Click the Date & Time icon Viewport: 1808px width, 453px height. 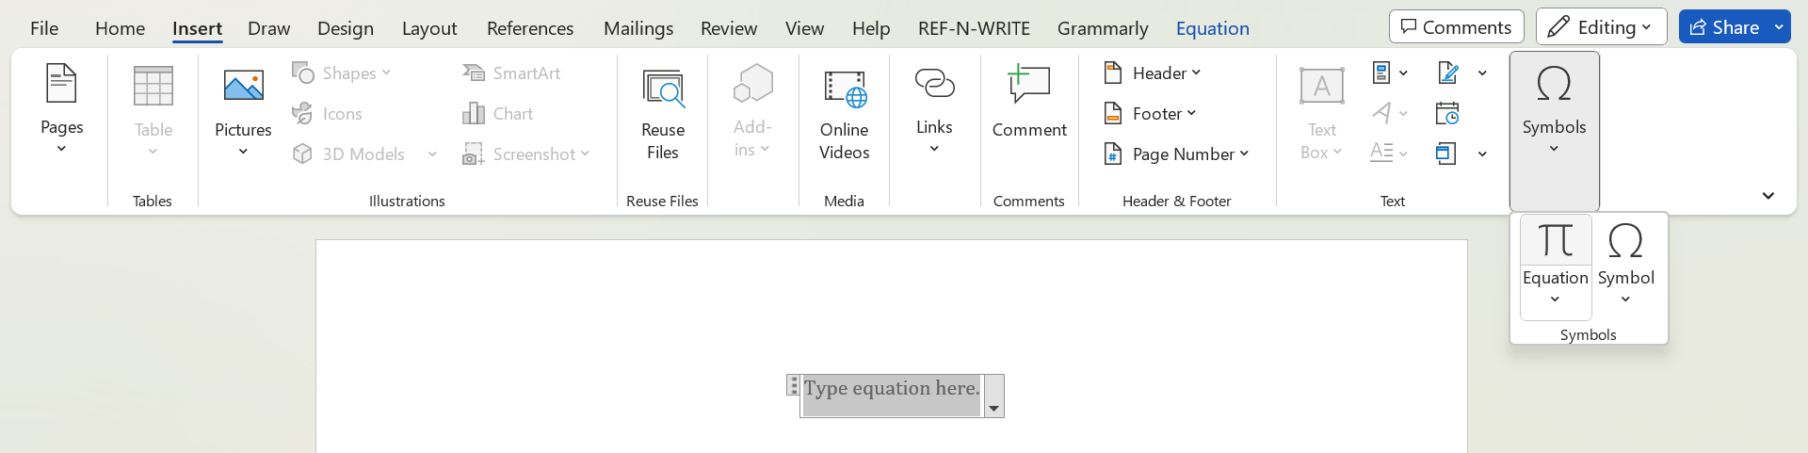click(1447, 113)
